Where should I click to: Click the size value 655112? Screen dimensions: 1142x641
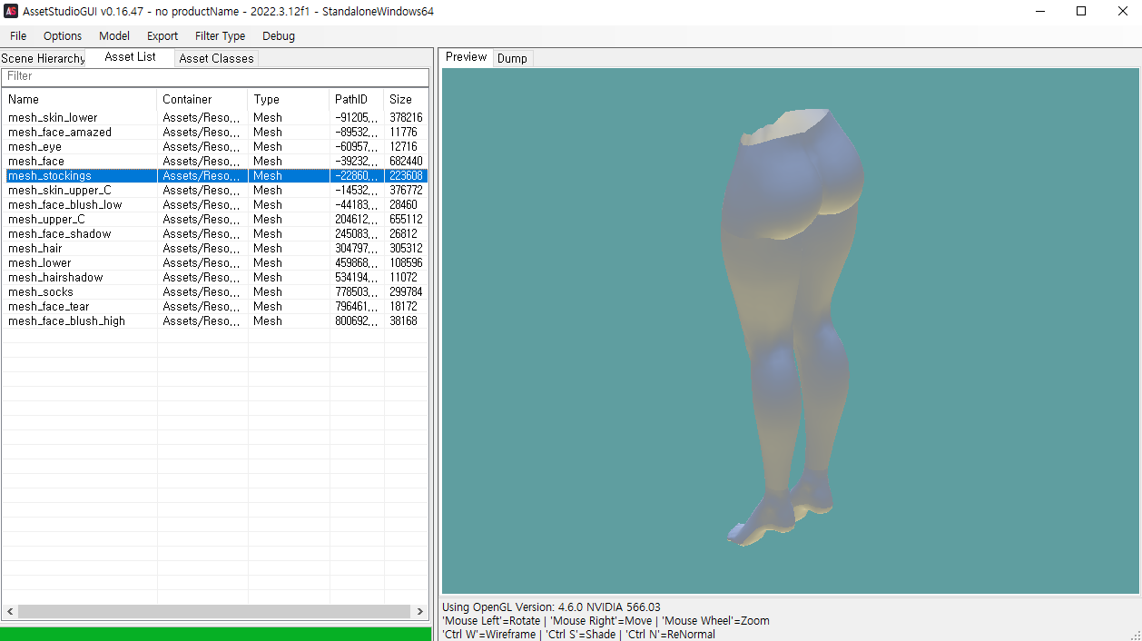coord(406,220)
